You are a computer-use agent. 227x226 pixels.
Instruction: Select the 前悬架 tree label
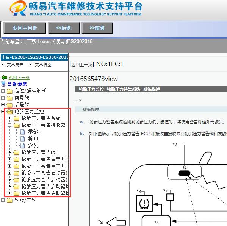point(22,98)
